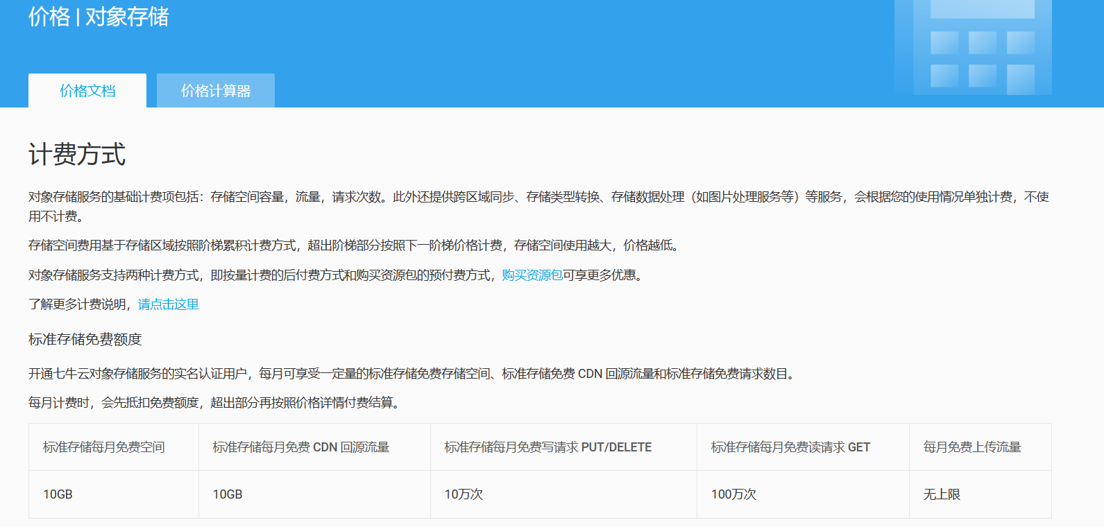This screenshot has width=1104, height=527.
Task: Click the paragraph starting 开通七牛云对象存储服务
Action: (413, 374)
